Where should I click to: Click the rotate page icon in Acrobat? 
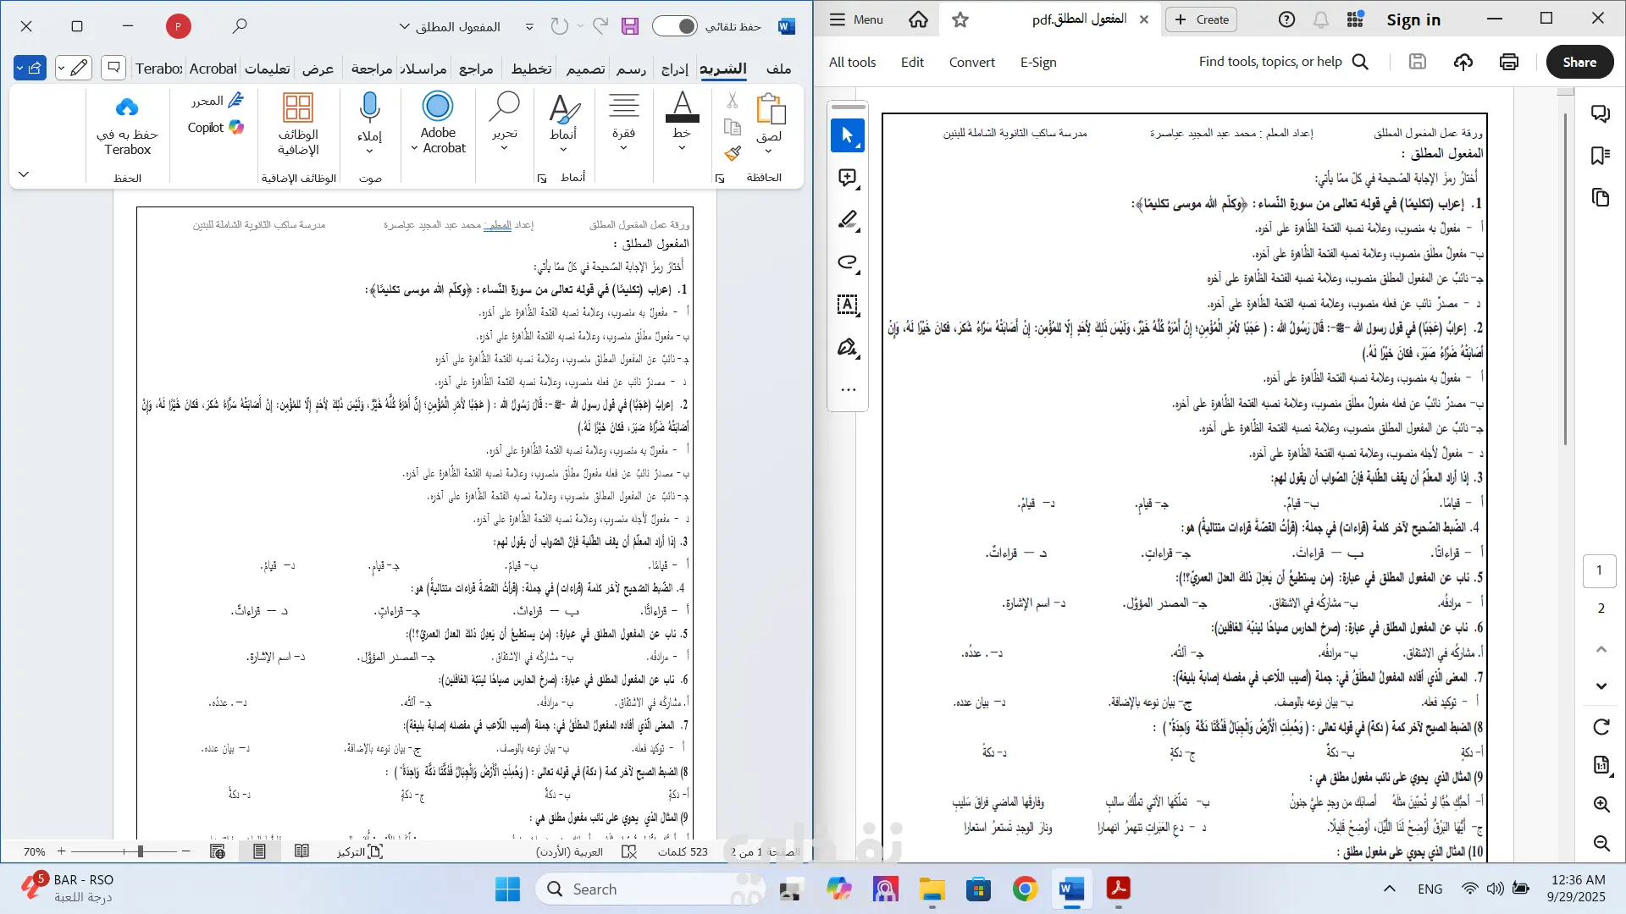tap(1601, 727)
